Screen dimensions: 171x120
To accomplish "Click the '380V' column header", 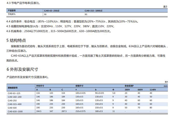I will (127, 89).
